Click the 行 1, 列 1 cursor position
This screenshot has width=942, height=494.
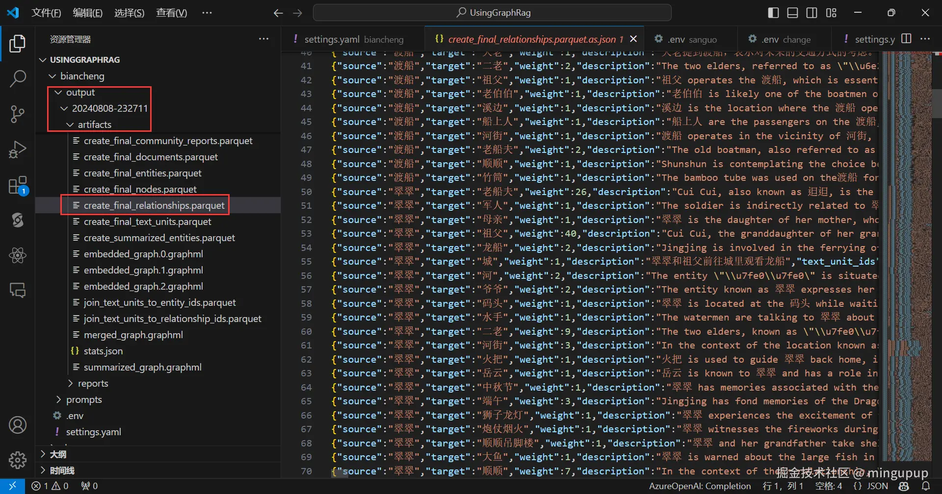[783, 486]
